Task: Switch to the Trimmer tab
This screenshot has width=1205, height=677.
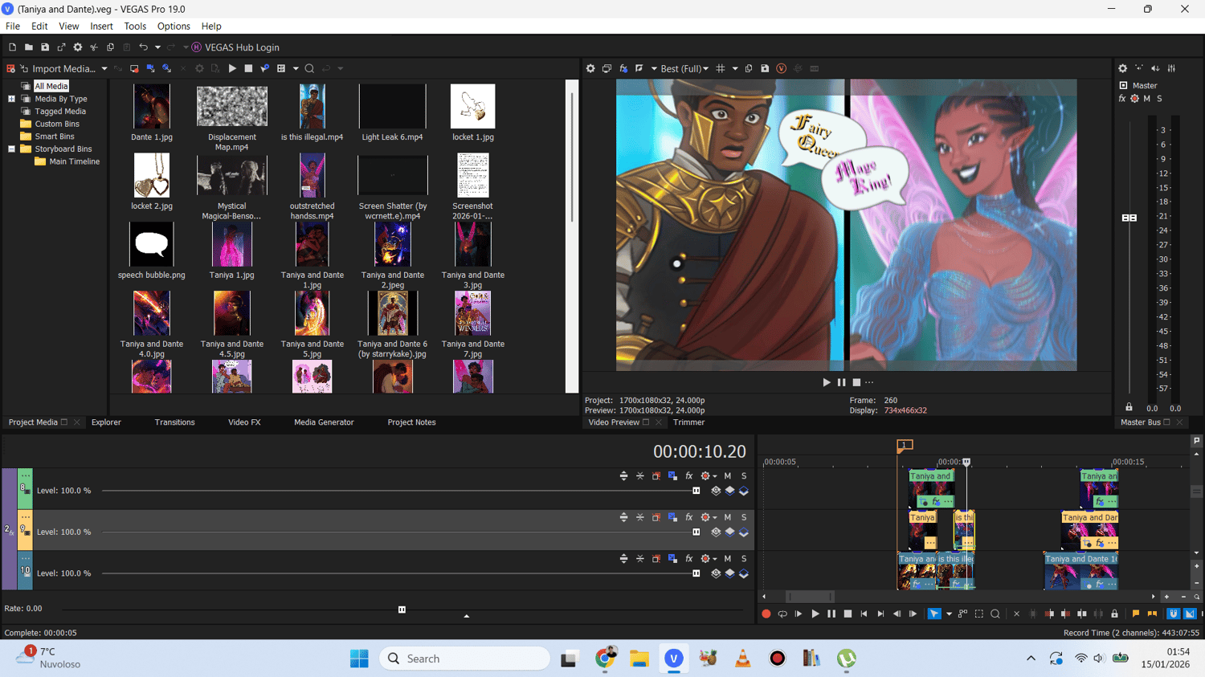Action: pos(688,422)
